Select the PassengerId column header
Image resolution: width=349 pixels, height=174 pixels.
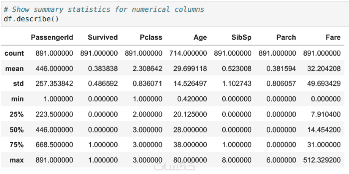click(52, 37)
